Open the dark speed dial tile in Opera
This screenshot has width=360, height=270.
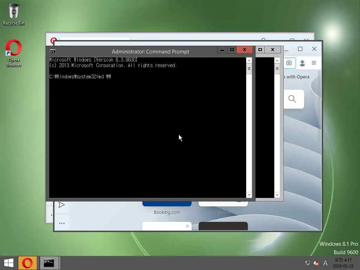(x=223, y=226)
